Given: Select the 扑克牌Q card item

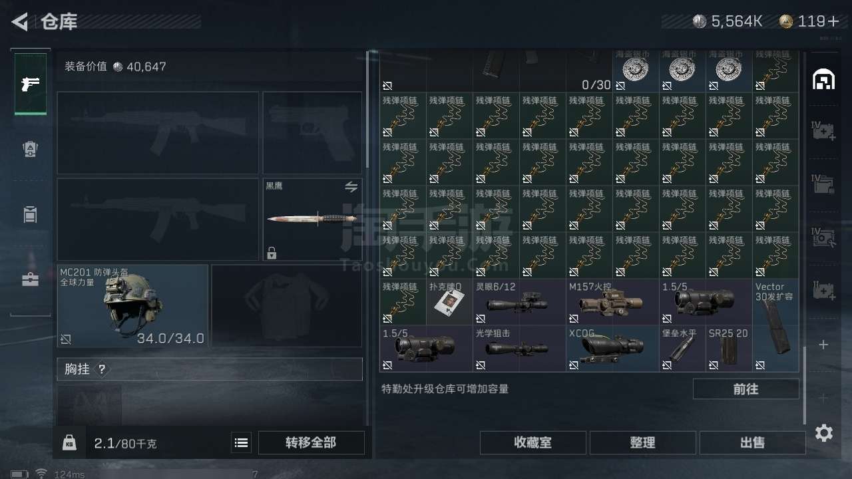Looking at the screenshot, I should (449, 302).
